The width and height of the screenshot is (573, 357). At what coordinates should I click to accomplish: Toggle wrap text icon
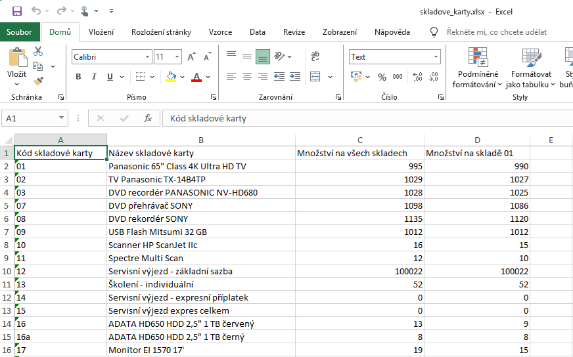[315, 56]
